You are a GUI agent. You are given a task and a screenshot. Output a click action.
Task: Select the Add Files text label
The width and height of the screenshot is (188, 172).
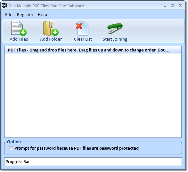(x=19, y=39)
